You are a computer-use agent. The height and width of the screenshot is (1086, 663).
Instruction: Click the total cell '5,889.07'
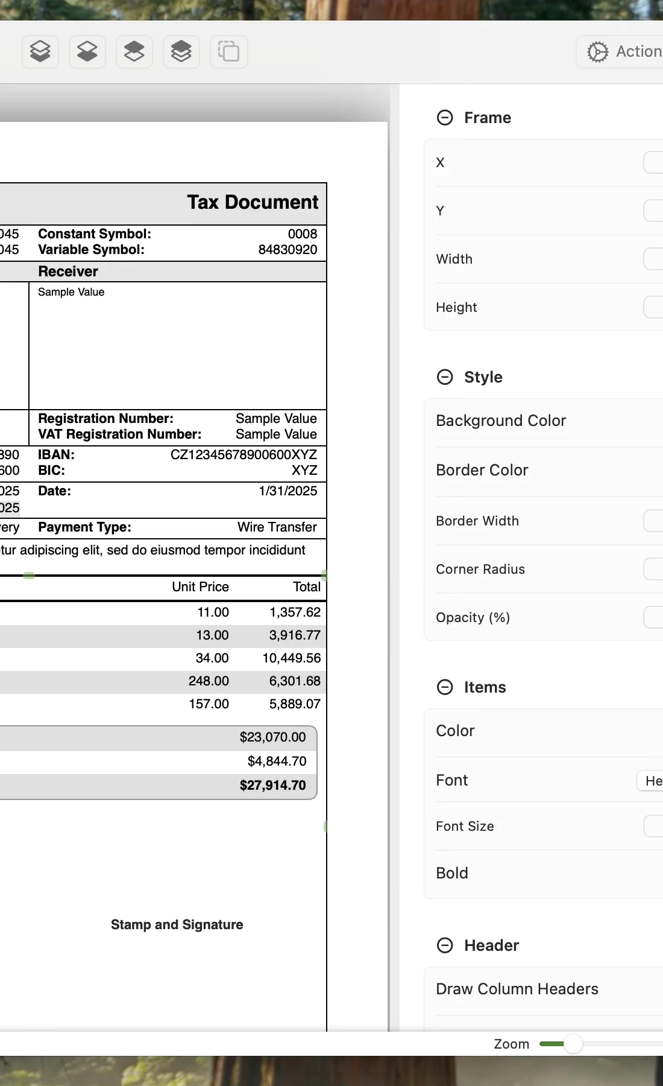295,704
